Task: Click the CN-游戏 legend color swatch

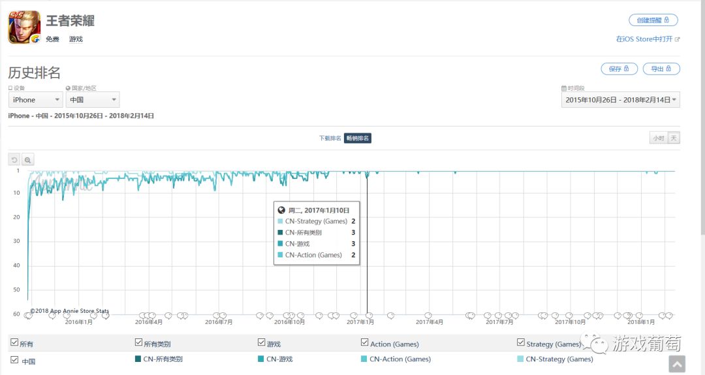Action: click(260, 359)
